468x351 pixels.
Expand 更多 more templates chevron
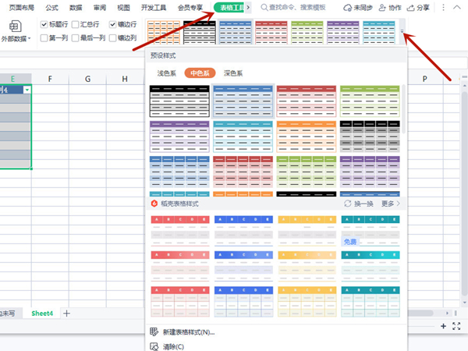click(x=399, y=204)
